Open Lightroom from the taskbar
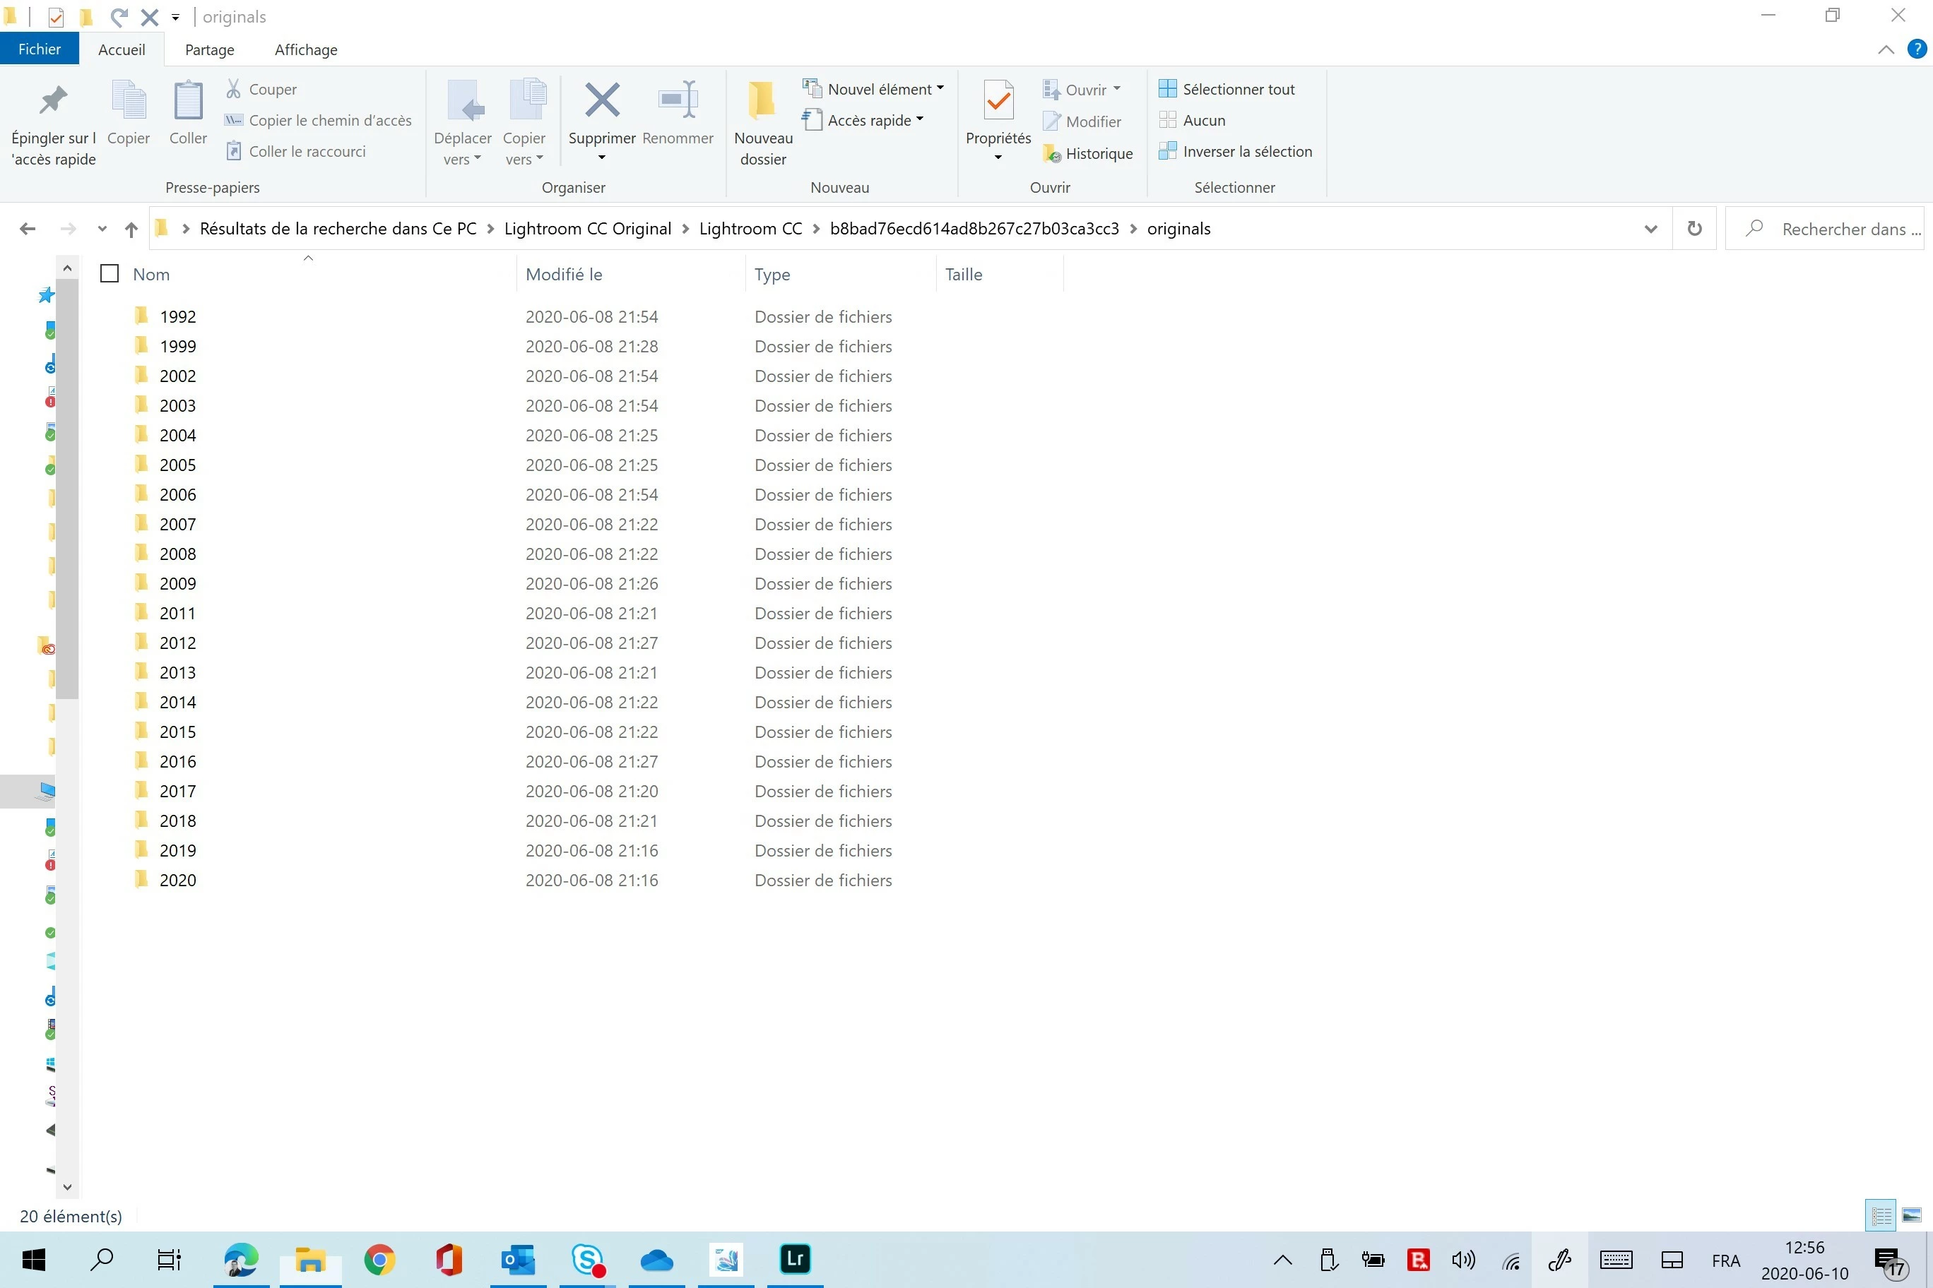This screenshot has height=1288, width=1933. point(794,1258)
